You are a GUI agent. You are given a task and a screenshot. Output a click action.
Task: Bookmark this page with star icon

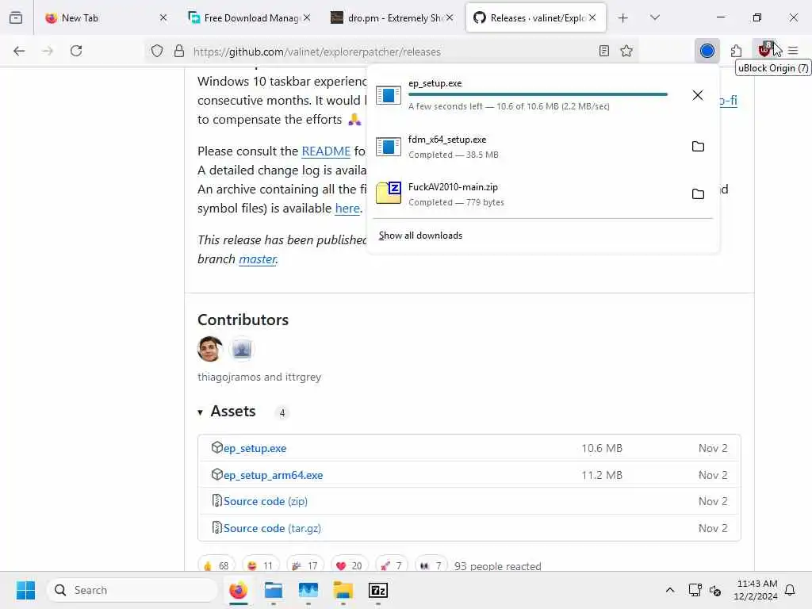[x=626, y=51]
